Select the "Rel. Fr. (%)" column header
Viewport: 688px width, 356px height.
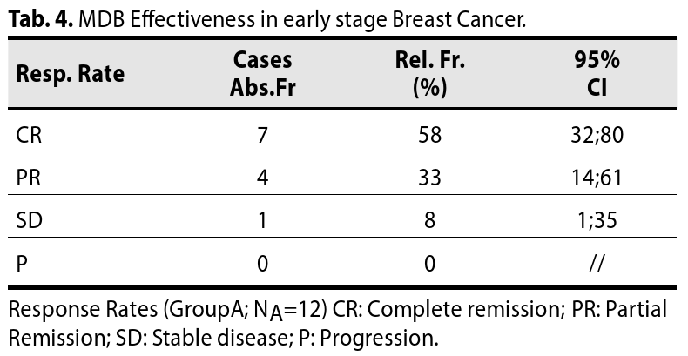click(x=429, y=74)
